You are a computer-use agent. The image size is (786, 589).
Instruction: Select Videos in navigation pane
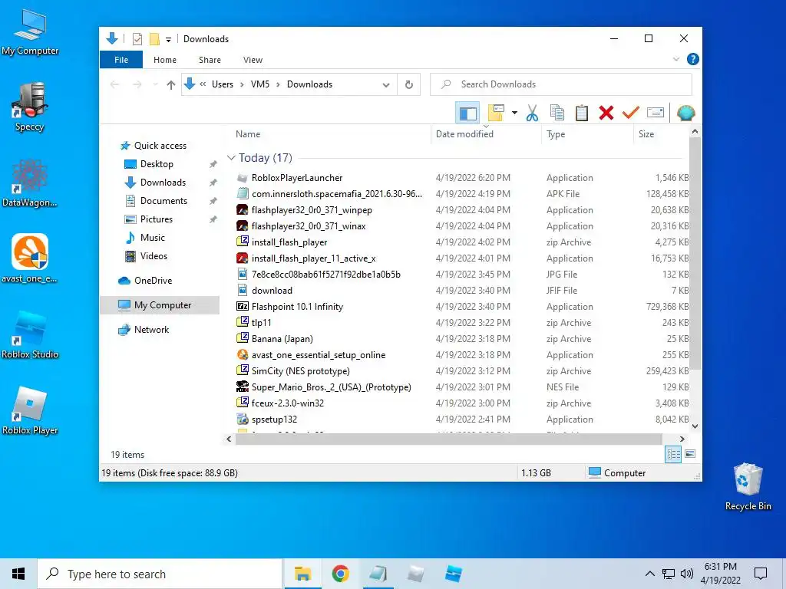pos(154,256)
